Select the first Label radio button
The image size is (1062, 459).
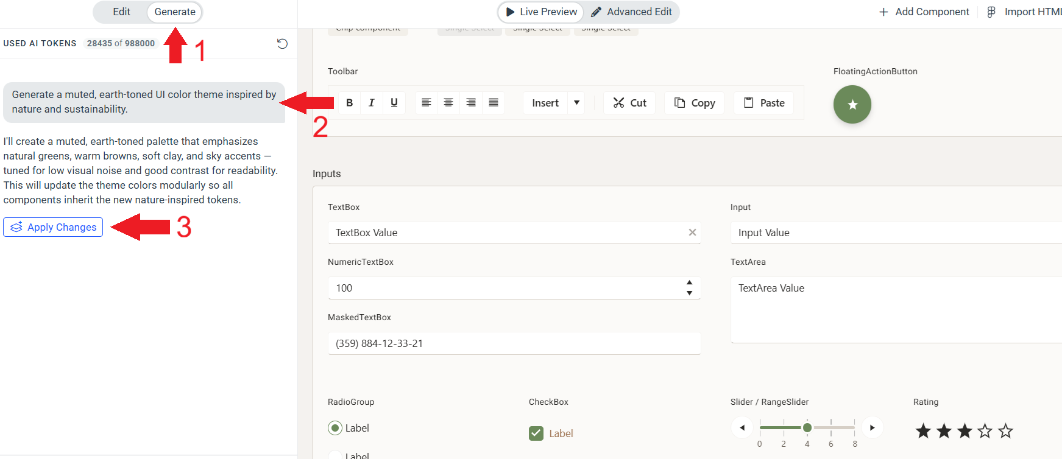pyautogui.click(x=335, y=428)
